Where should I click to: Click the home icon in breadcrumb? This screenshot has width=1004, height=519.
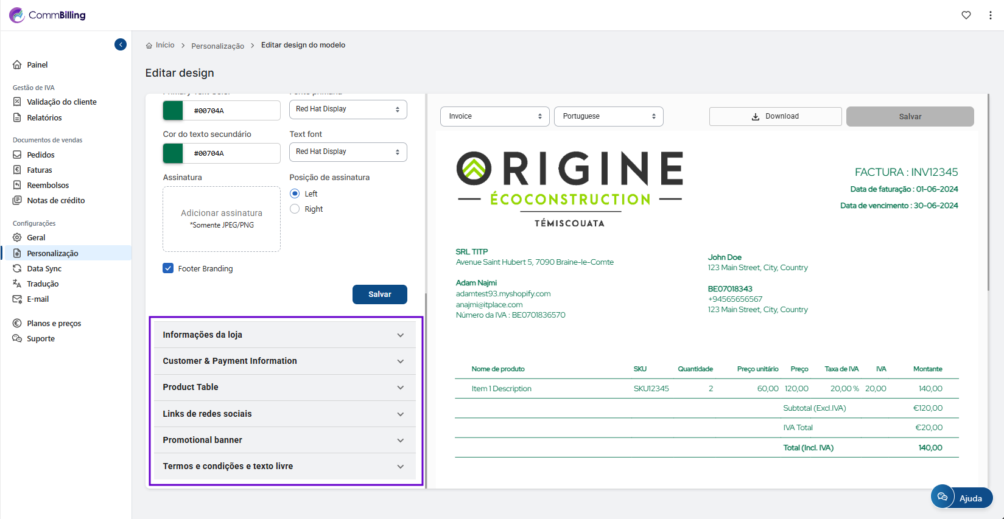pos(149,46)
